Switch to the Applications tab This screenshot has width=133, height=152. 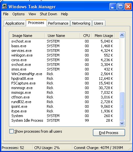tap(15, 23)
